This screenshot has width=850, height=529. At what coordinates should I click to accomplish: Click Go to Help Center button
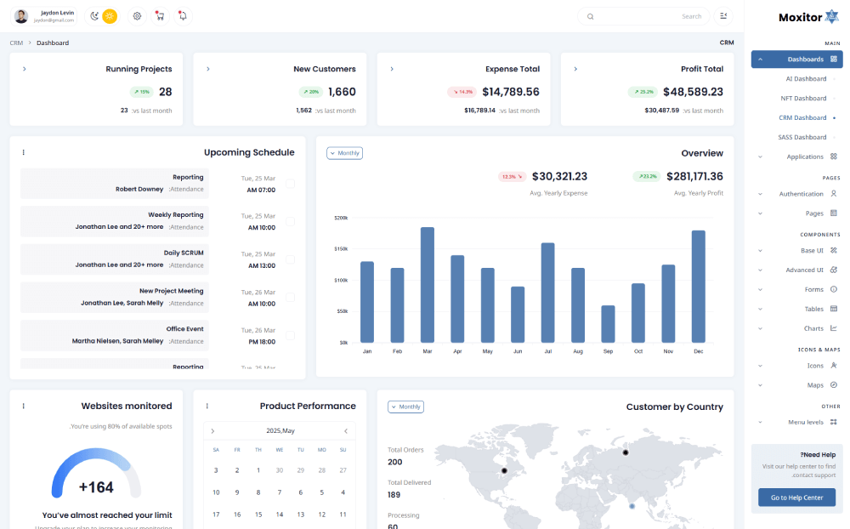(x=796, y=498)
